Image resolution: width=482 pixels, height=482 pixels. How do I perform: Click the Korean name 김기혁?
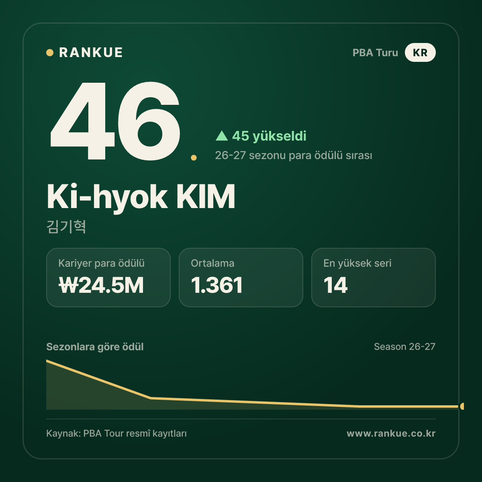(66, 227)
